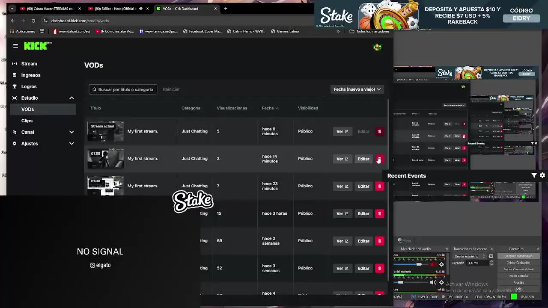Open the desktop audio gear in OBS
Viewport: 548px width, 308px height.
click(x=441, y=282)
